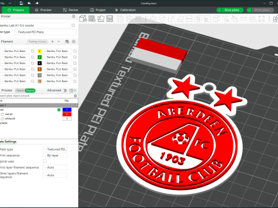Switch to the Project tab
278x208 pixels.
point(98,10)
